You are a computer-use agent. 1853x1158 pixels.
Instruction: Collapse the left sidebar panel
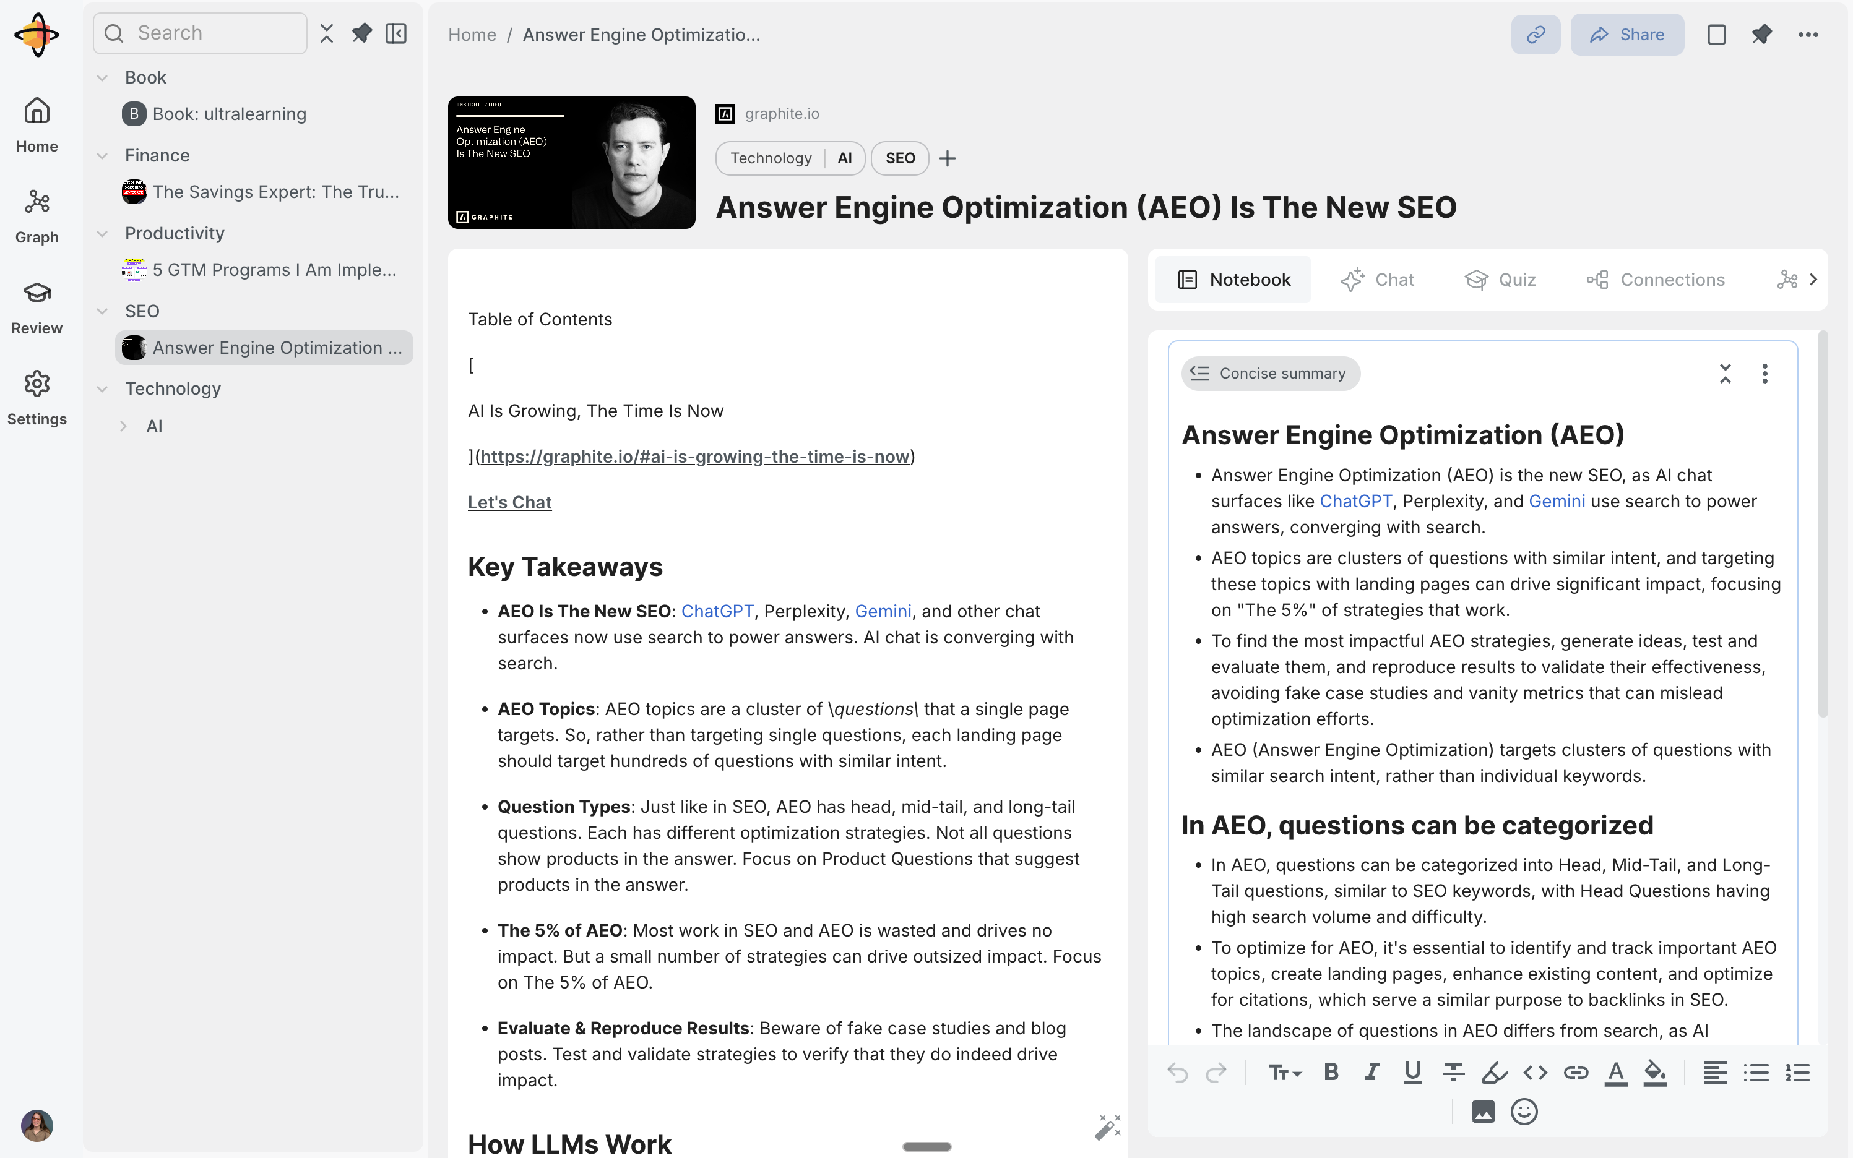396,33
